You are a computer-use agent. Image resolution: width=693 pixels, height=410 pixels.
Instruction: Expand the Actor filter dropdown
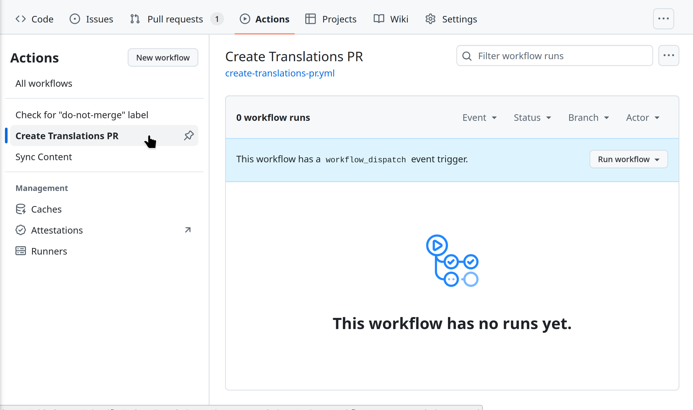click(643, 118)
